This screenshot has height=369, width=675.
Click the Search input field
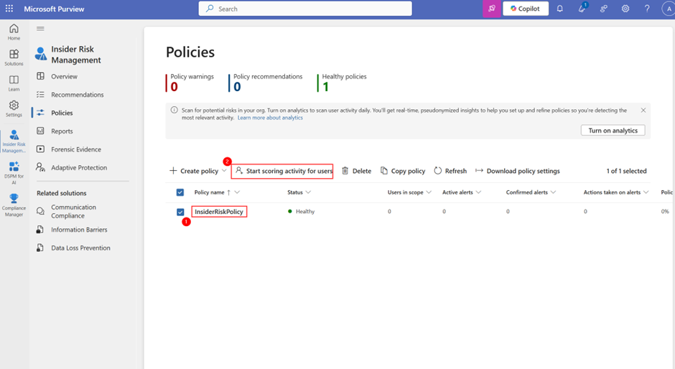pos(305,9)
